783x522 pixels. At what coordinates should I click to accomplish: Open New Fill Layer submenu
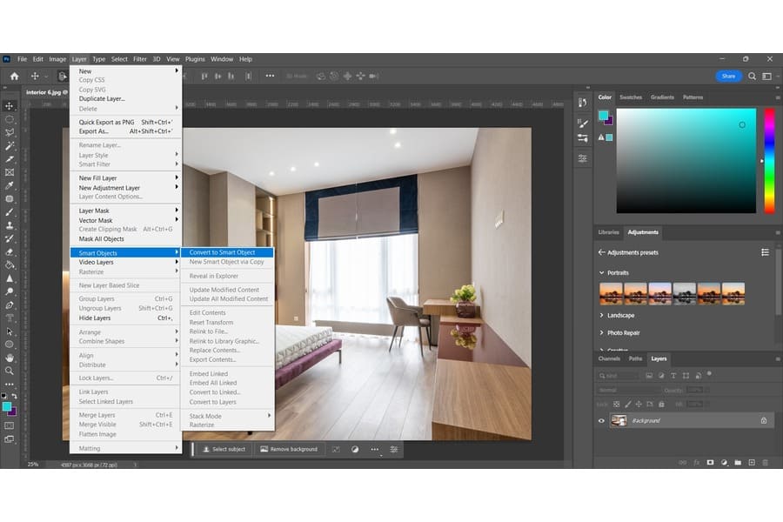coord(125,177)
